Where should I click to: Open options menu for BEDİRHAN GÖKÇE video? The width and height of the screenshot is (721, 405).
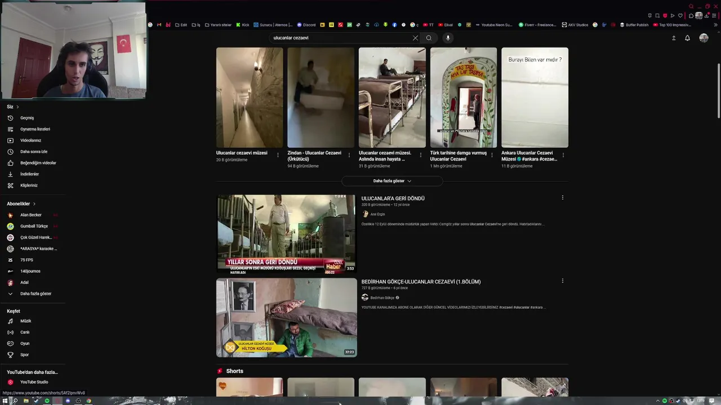[562, 281]
